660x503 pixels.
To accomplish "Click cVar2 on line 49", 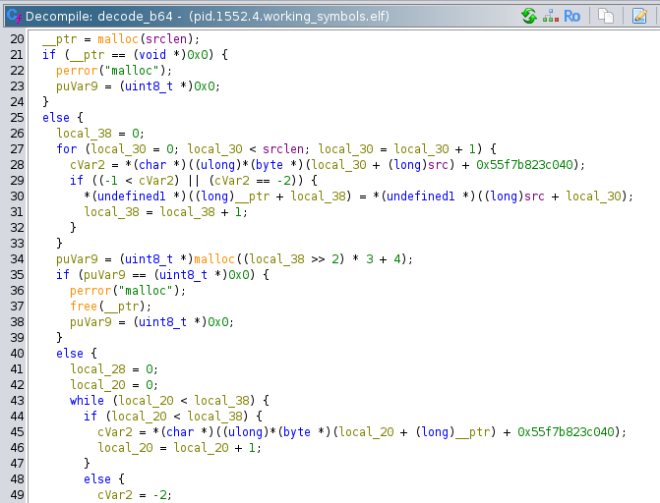I will pyautogui.click(x=114, y=494).
